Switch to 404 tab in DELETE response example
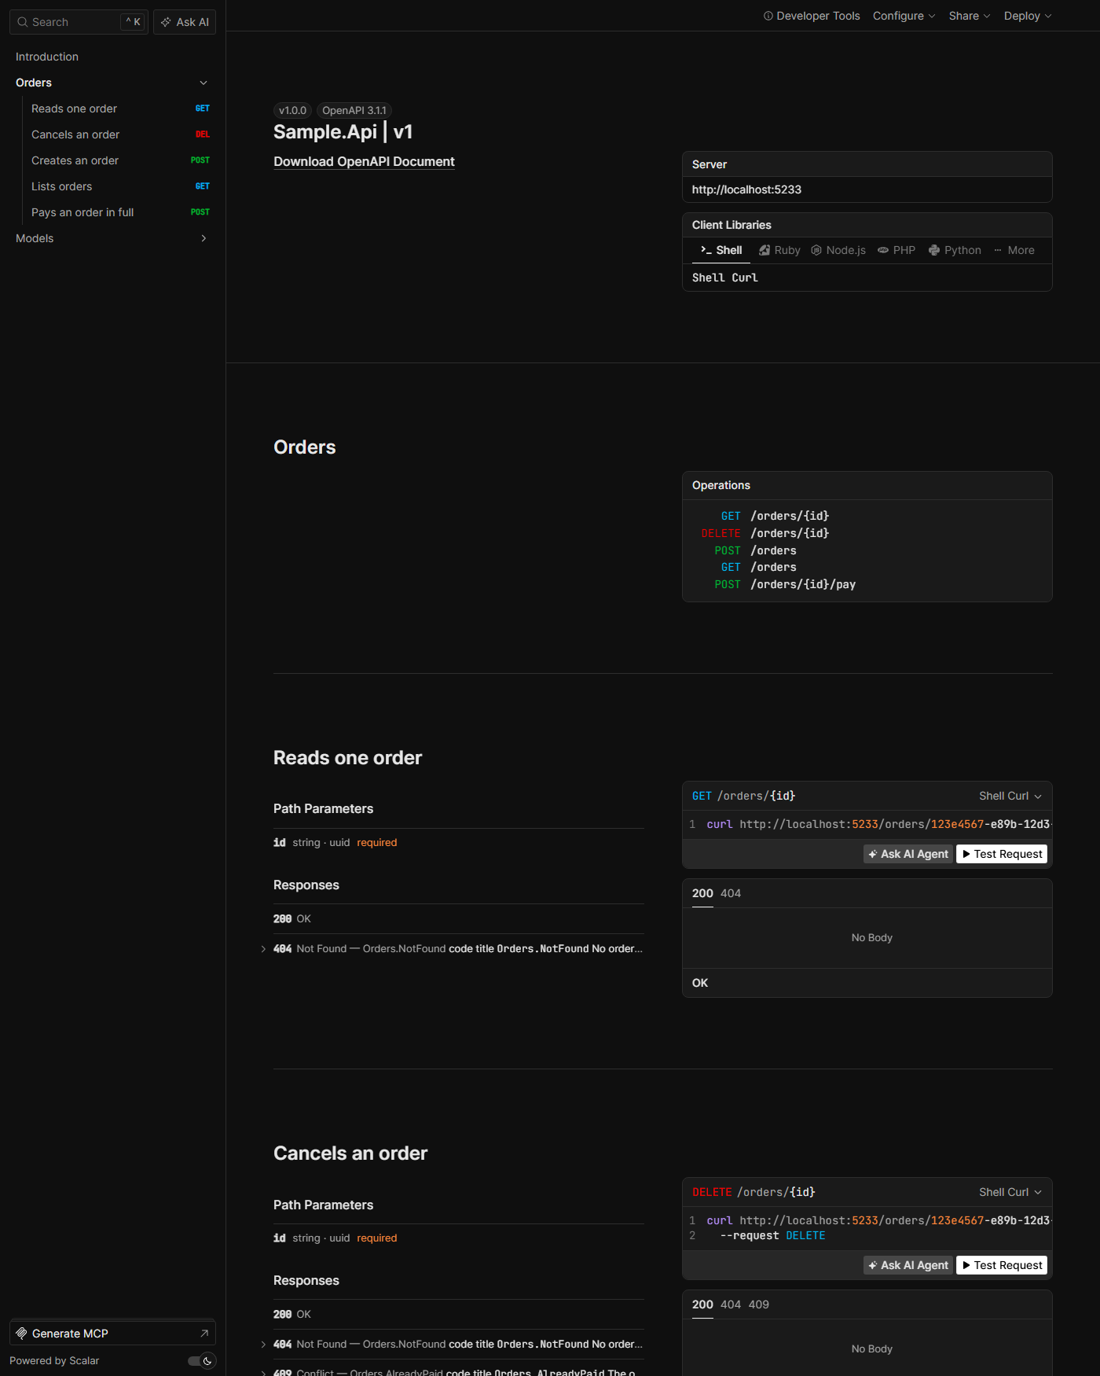 coord(731,1304)
